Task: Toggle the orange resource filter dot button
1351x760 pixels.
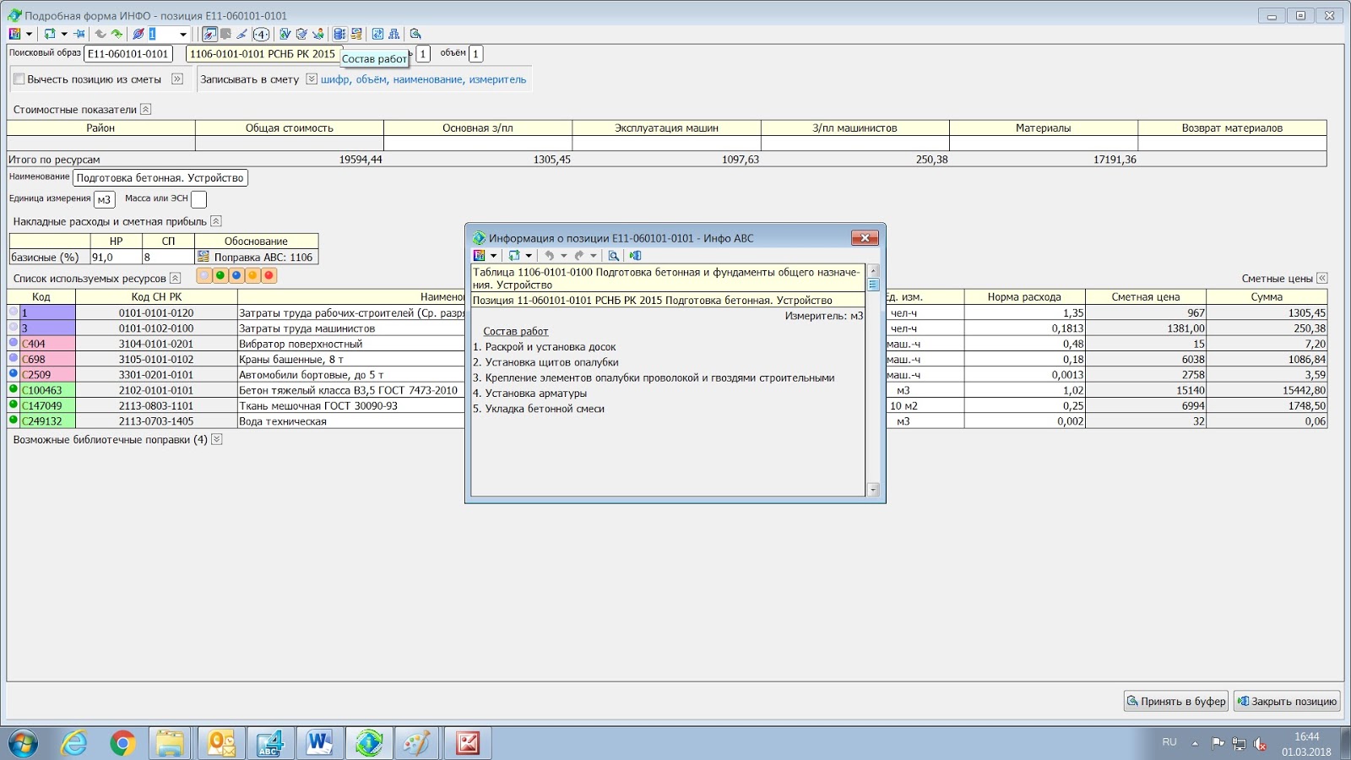Action: (x=252, y=275)
